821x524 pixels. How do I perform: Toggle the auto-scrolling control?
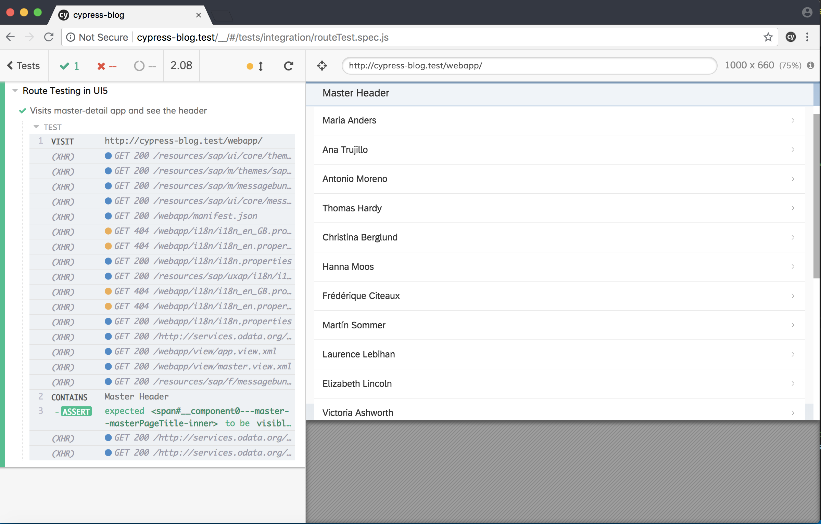pos(255,66)
